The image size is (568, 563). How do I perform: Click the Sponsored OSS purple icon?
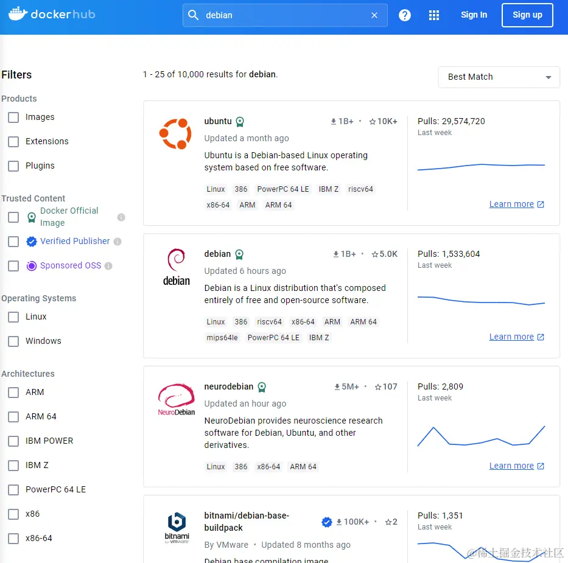(x=32, y=266)
